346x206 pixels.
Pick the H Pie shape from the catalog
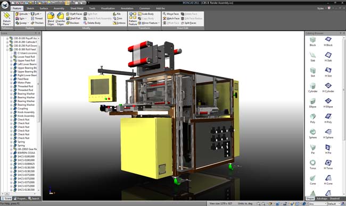[x=328, y=149]
